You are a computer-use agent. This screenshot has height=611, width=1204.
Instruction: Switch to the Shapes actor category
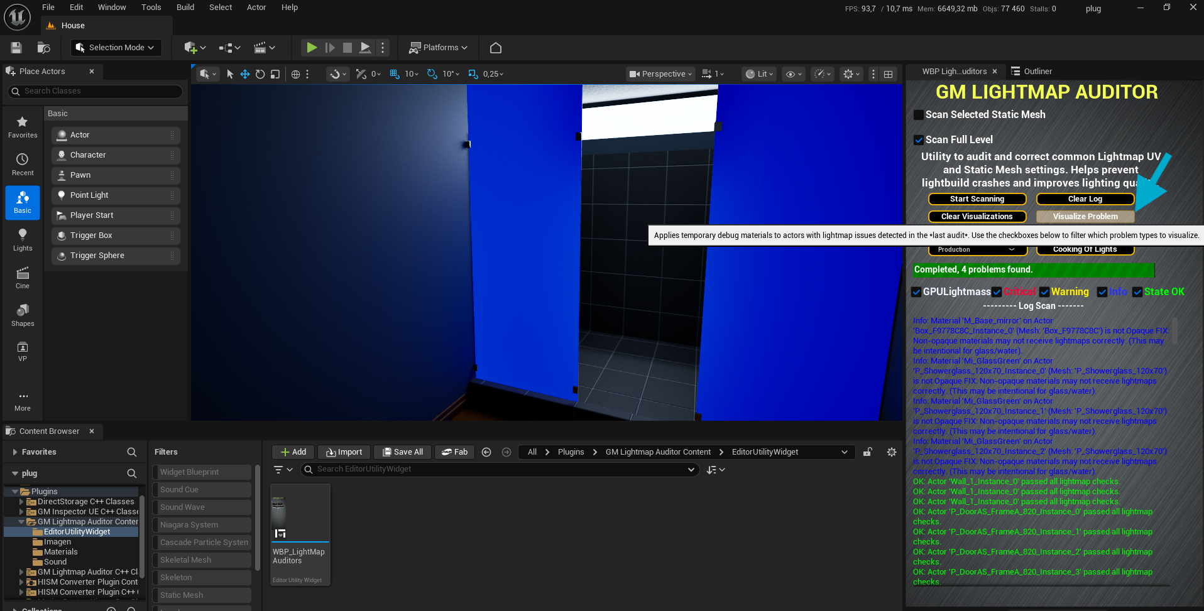tap(23, 315)
